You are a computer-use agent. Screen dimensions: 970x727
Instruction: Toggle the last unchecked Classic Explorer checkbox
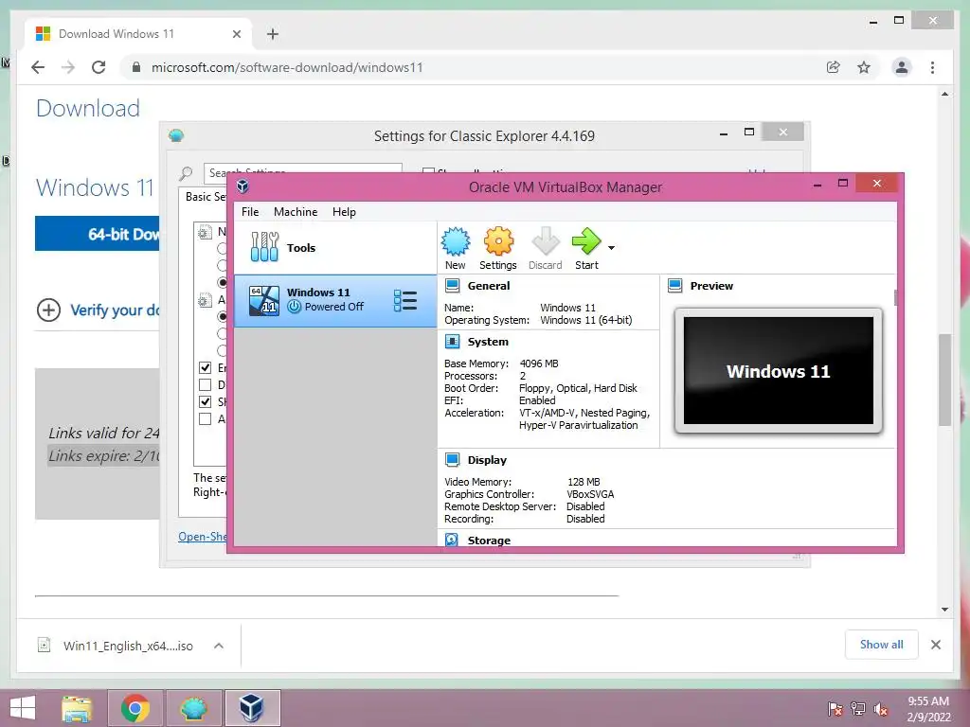coord(206,419)
